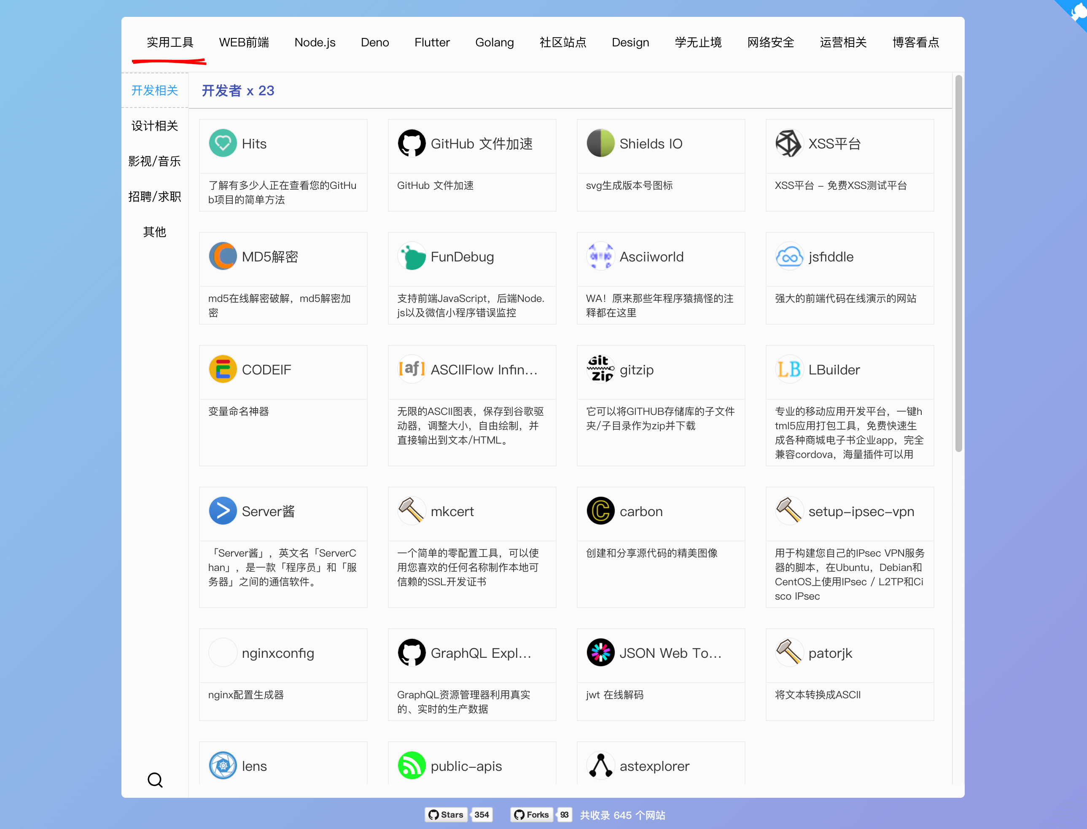Viewport: 1087px width, 829px height.
Task: Click the GitHub Stars badge
Action: point(447,815)
